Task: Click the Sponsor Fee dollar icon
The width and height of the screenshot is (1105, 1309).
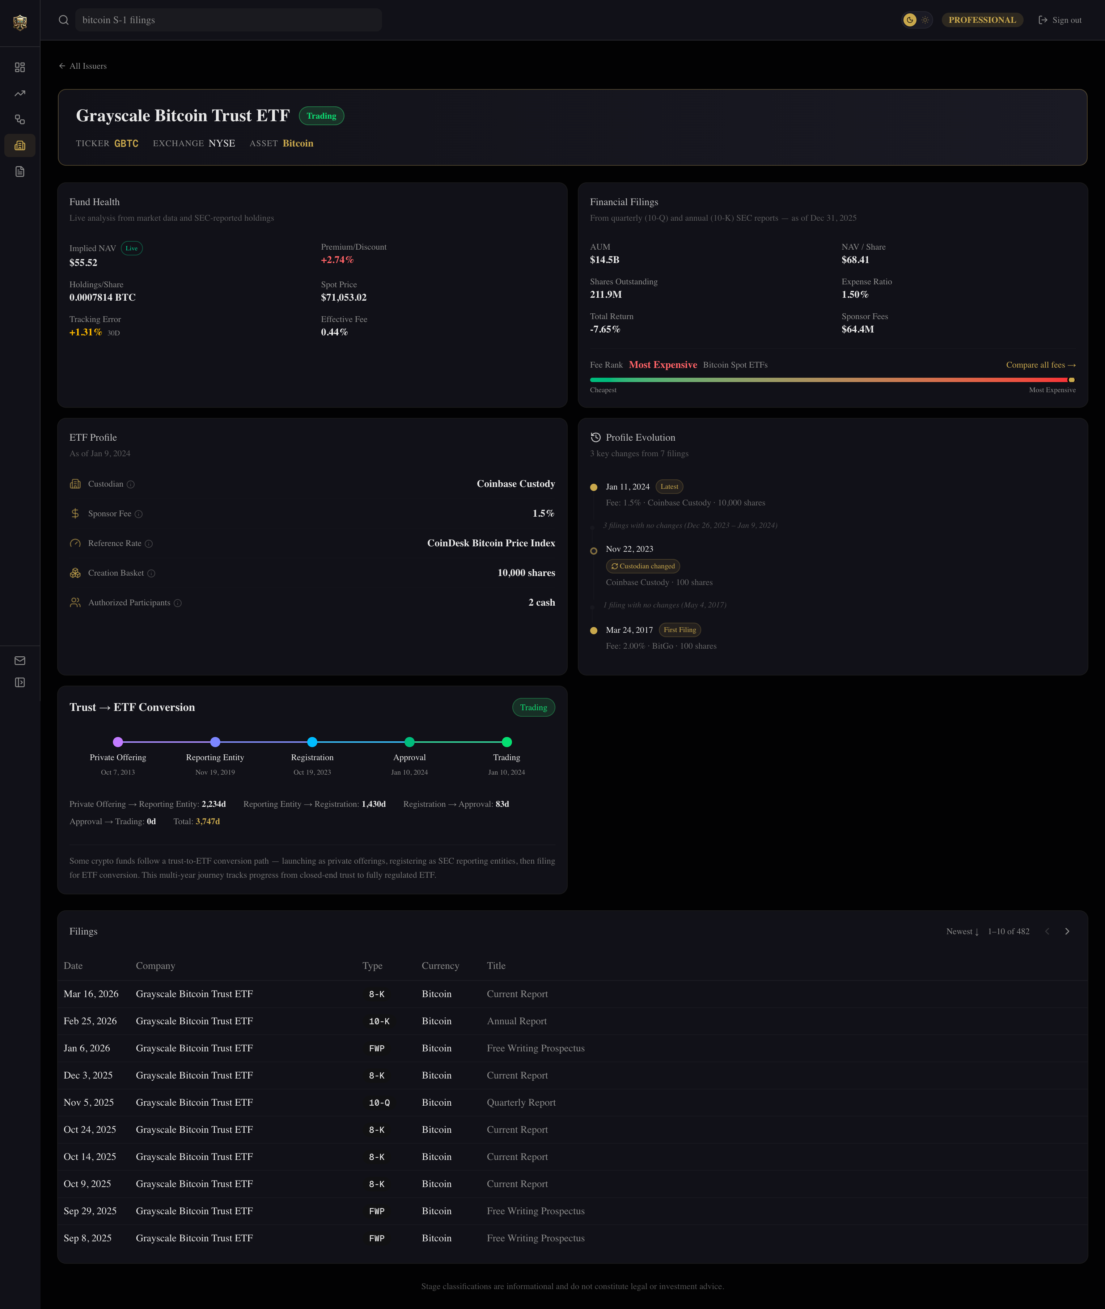Action: coord(75,514)
